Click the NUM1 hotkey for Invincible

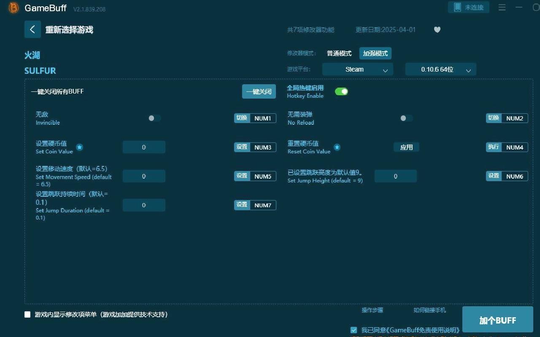[263, 118]
